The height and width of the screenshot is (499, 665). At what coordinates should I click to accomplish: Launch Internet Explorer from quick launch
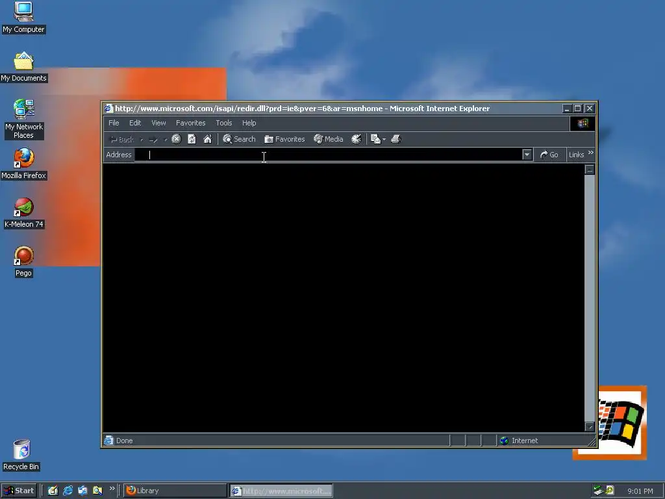click(68, 491)
